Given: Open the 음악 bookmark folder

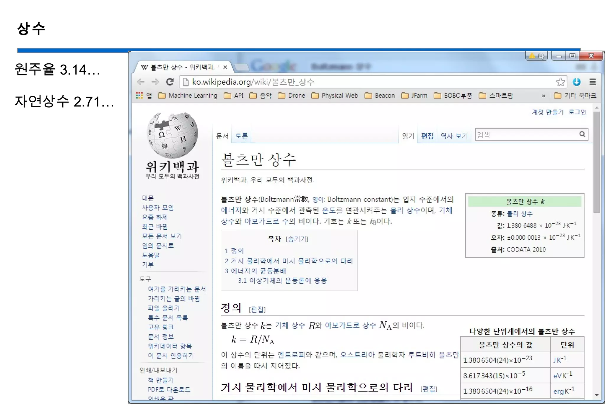Looking at the screenshot, I should tap(260, 96).
